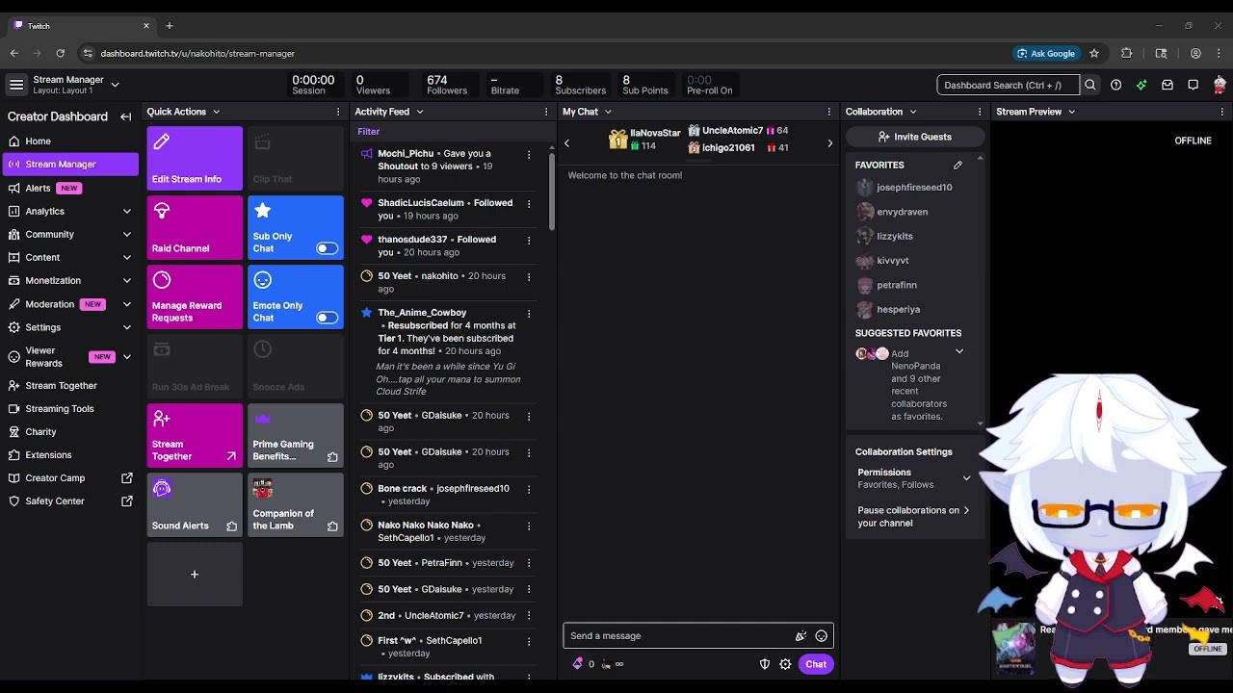
Task: Open Quick Actions panel options menu
Action: pos(337,112)
